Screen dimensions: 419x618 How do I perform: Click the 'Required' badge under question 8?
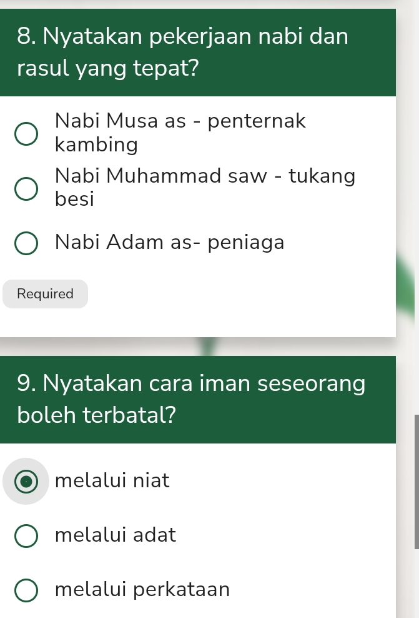pyautogui.click(x=46, y=294)
